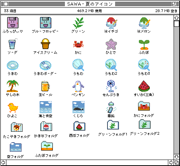Select the electric fan せんぷうき icon
The image size is (180, 166).
[x=111, y=86]
